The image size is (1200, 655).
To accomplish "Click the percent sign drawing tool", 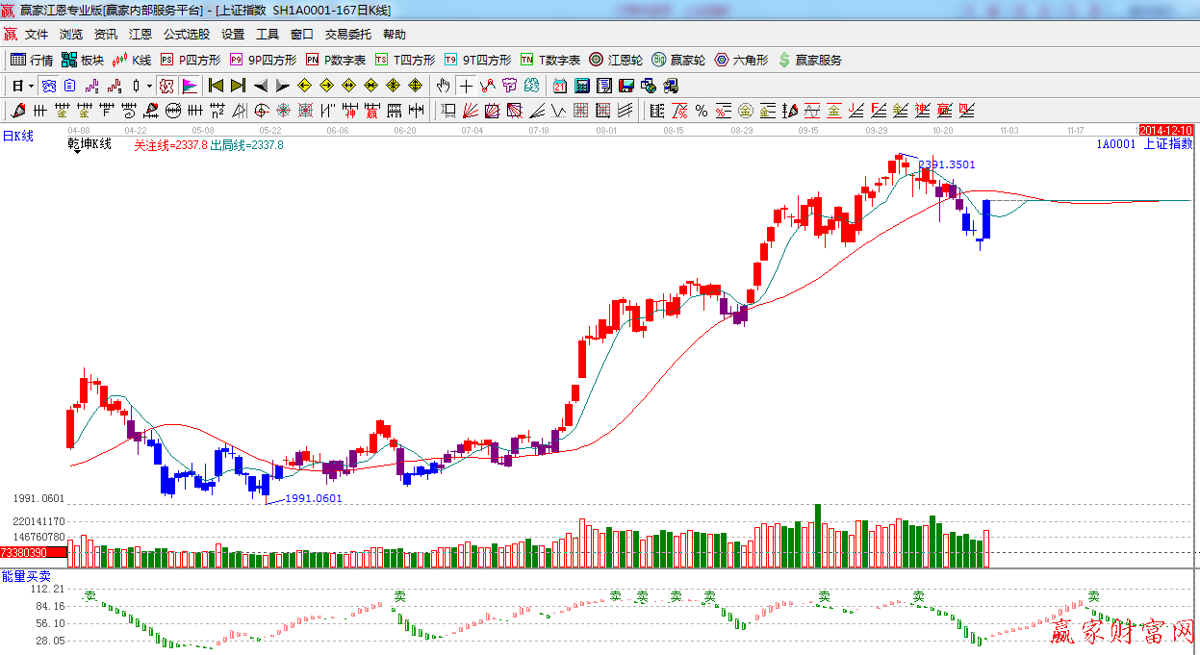I will coord(702,111).
